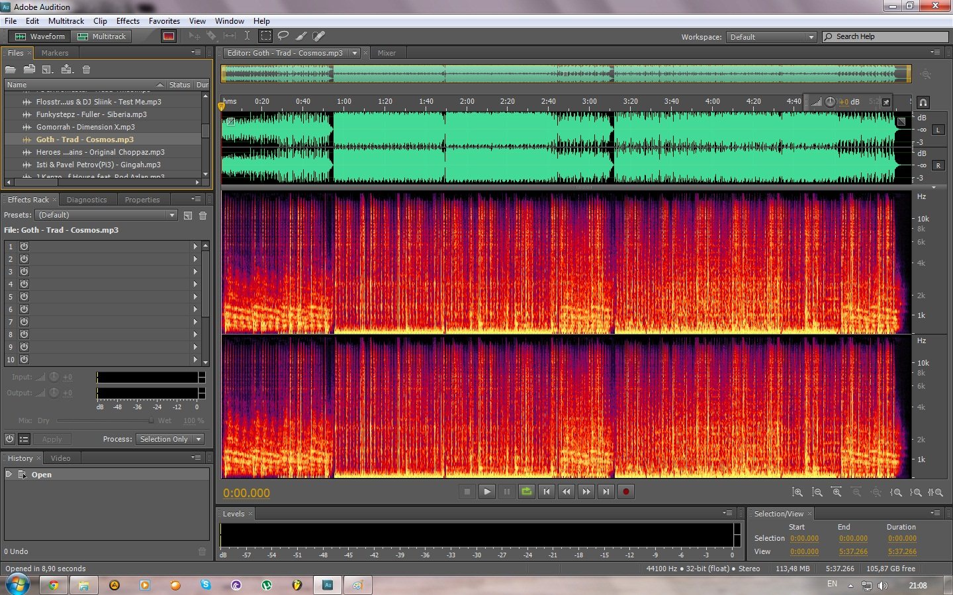The image size is (953, 595).
Task: Toggle power of effect slot 10
Action: click(x=24, y=360)
